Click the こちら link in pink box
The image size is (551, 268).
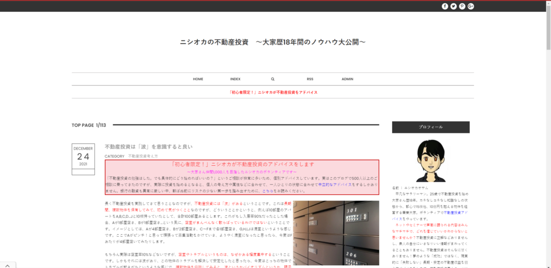pyautogui.click(x=267, y=191)
